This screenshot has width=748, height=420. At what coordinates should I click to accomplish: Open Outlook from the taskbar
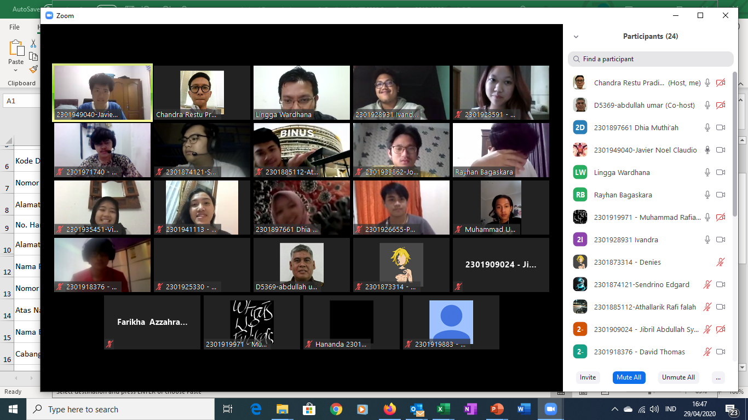[416, 409]
